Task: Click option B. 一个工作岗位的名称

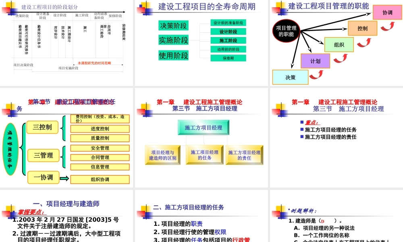Action: pyautogui.click(x=322, y=235)
